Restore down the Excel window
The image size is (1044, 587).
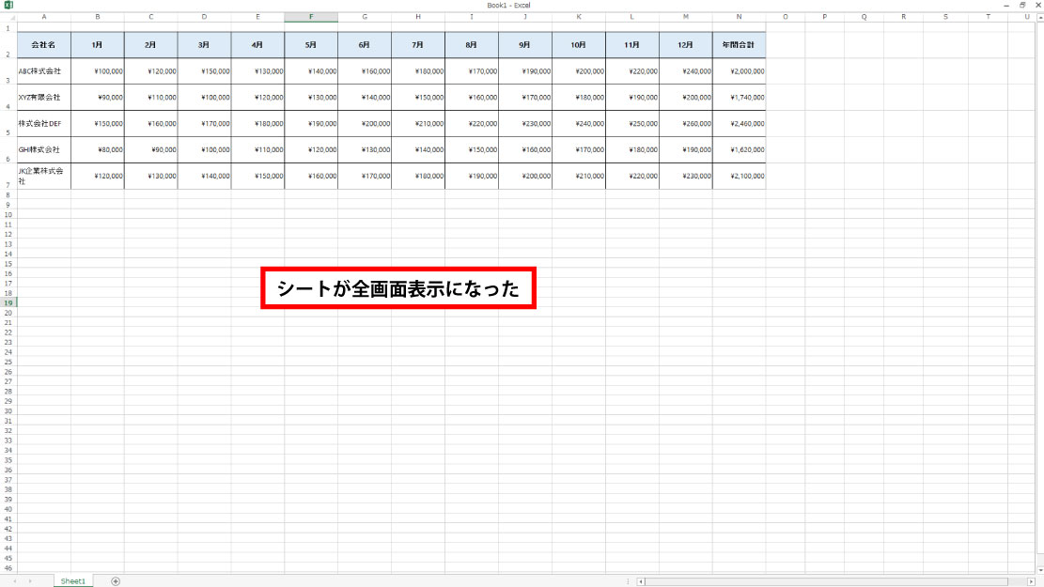1022,5
